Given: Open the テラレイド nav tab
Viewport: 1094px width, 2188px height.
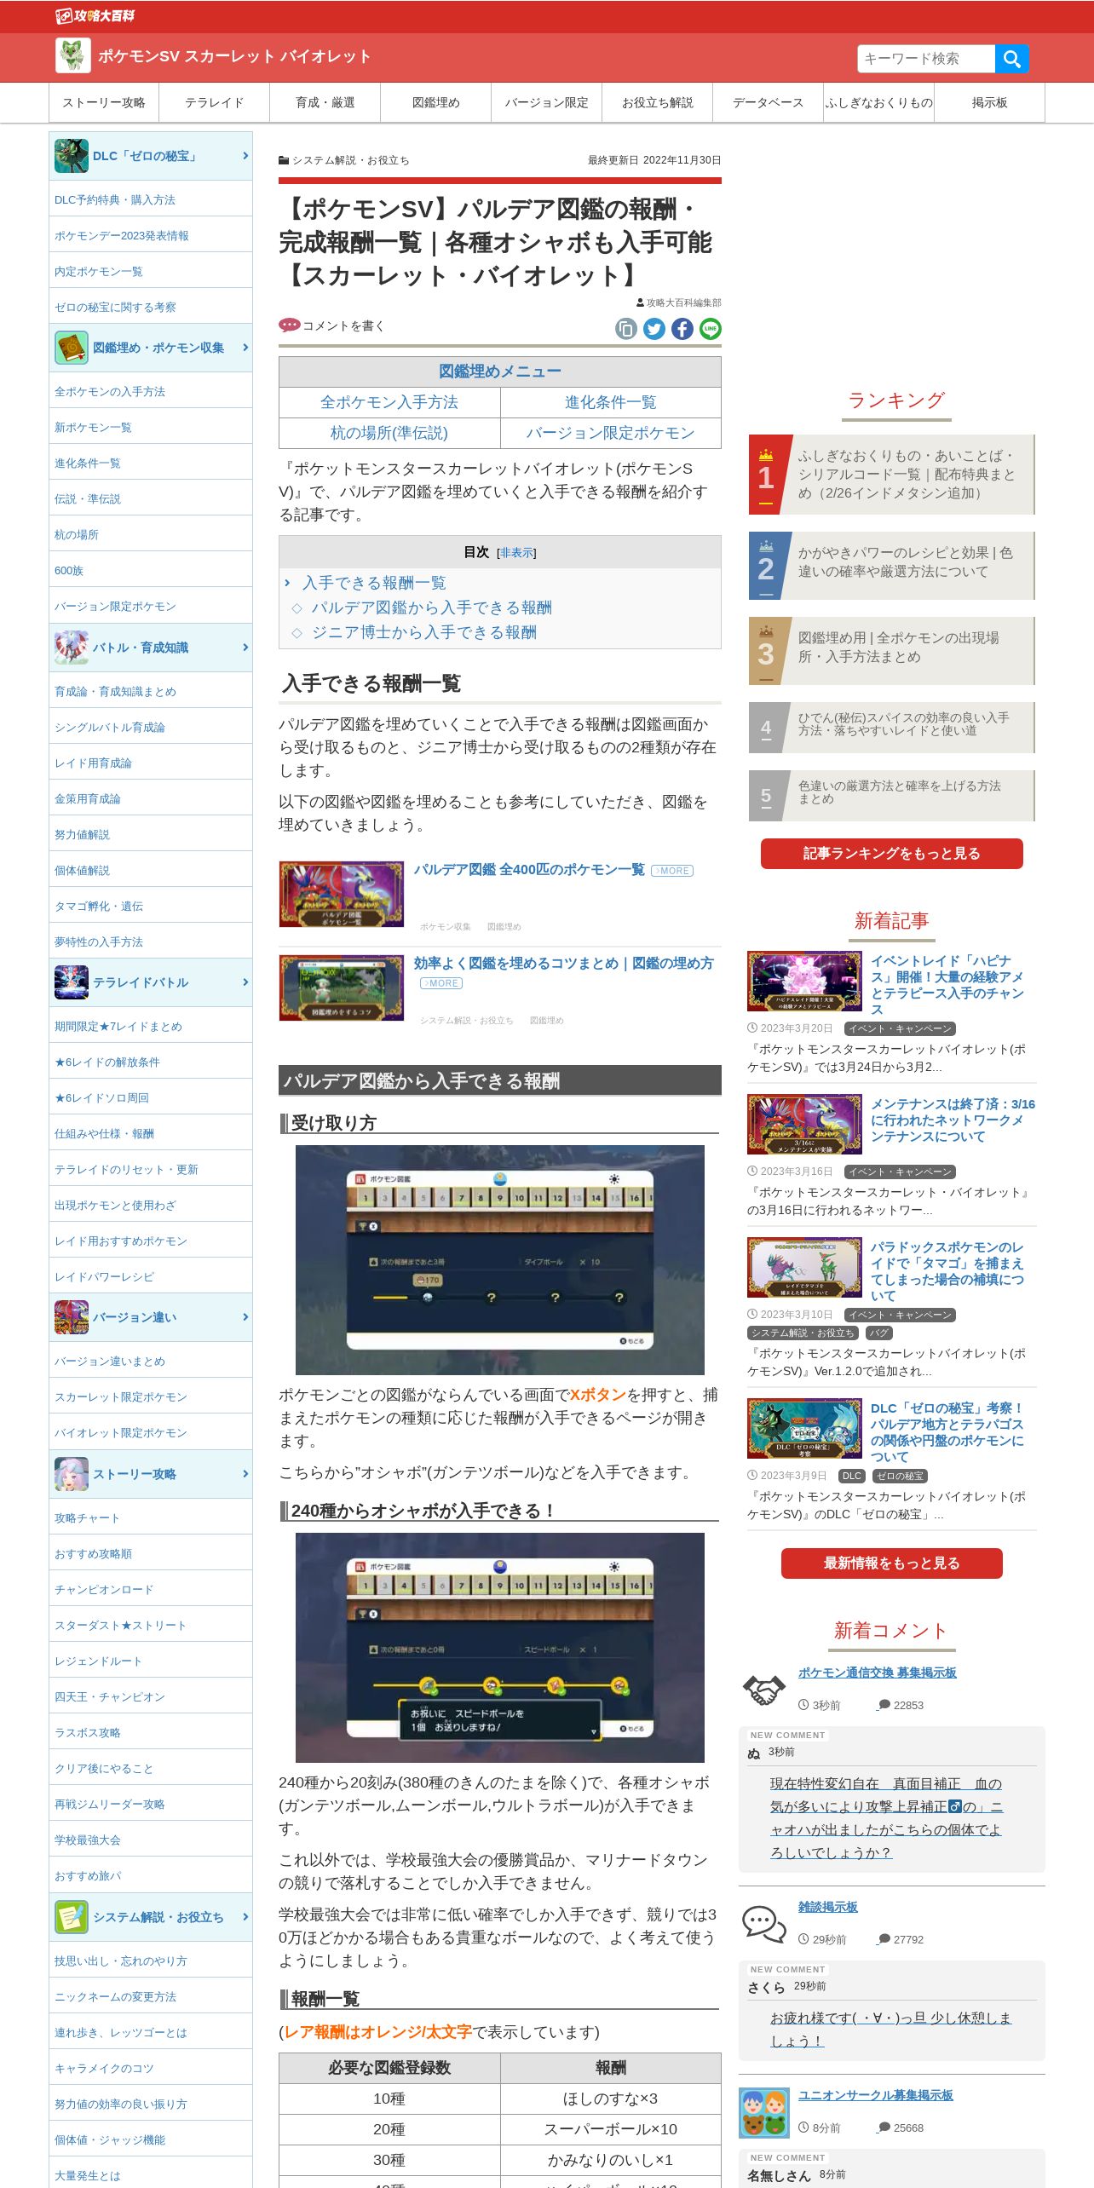Looking at the screenshot, I should point(215,103).
